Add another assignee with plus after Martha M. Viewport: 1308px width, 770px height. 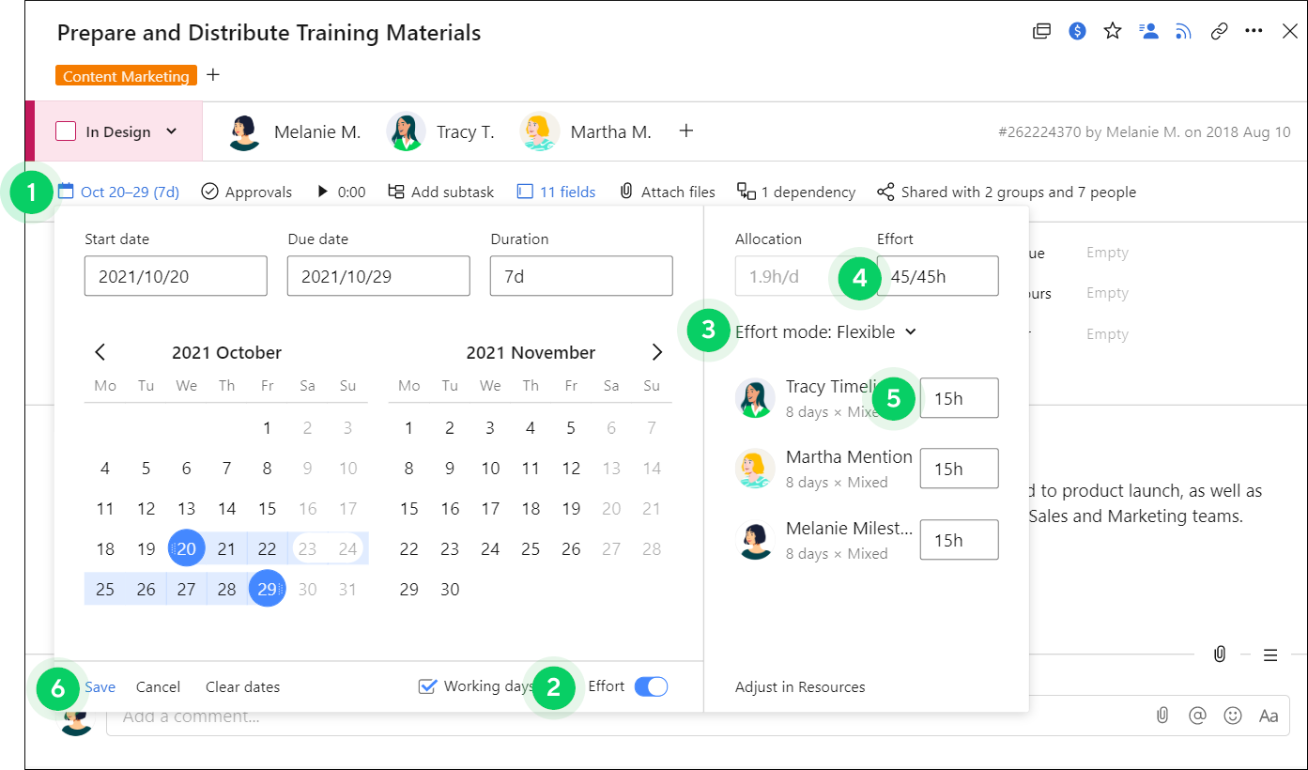coord(686,131)
